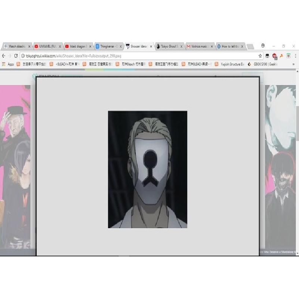View site information icon in address bar
The height and width of the screenshot is (299, 299).
(23, 56)
